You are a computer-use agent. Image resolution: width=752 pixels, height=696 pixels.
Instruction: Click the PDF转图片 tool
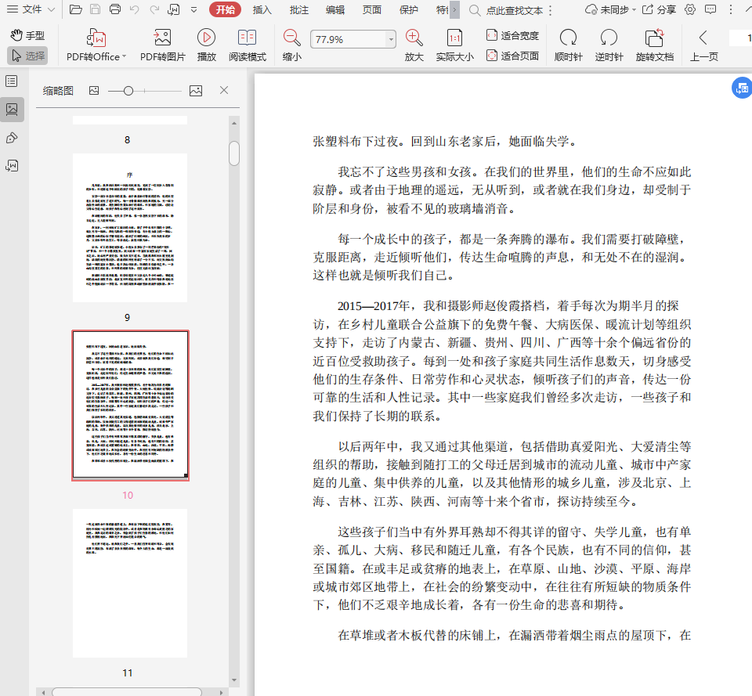tap(163, 45)
